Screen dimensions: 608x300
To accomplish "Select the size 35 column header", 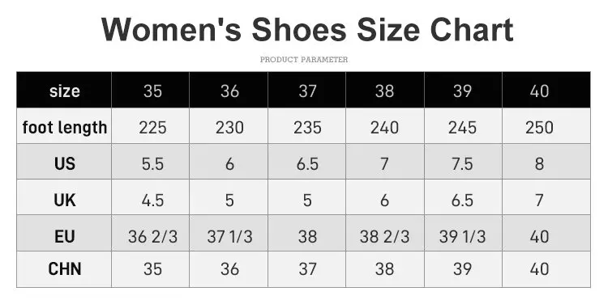I will pos(151,90).
